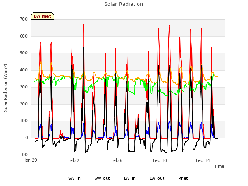Viewport: 248px width, 186px height.
Task: Click the BA_met annotation label
Action: (x=43, y=16)
